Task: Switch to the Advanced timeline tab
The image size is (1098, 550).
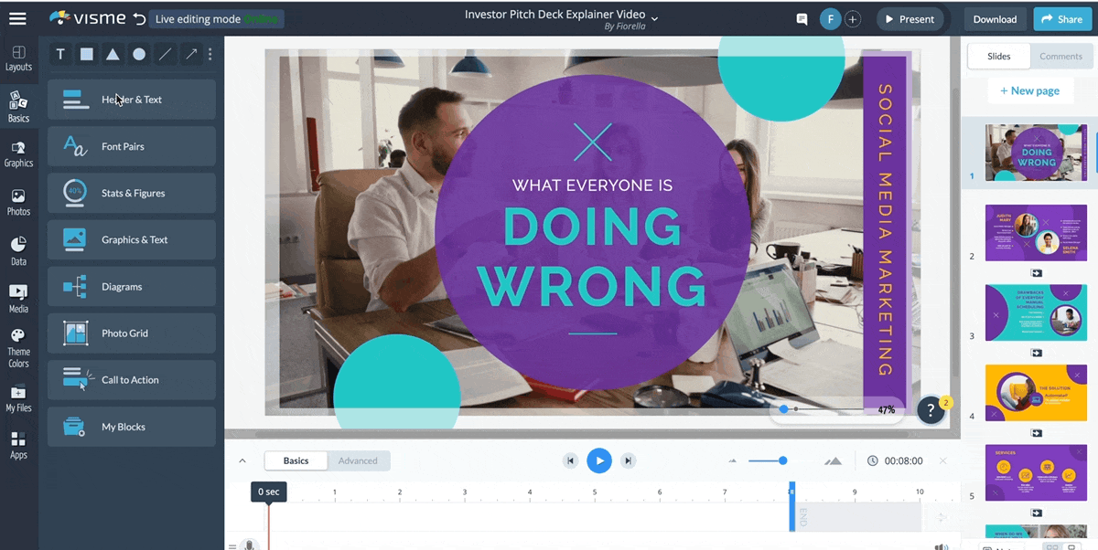Action: (x=358, y=460)
